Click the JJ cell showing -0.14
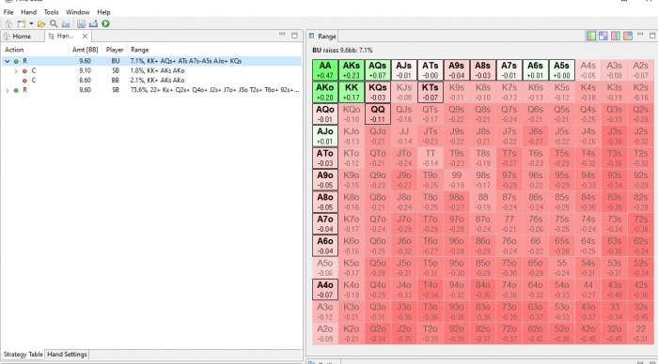The width and height of the screenshot is (658, 364). point(403,136)
